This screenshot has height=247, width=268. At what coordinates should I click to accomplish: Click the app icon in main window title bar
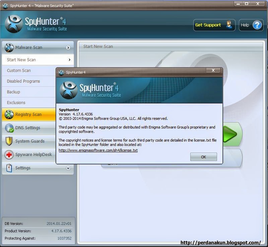point(5,6)
